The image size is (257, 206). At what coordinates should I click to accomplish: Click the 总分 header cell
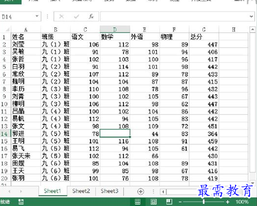(x=204, y=37)
